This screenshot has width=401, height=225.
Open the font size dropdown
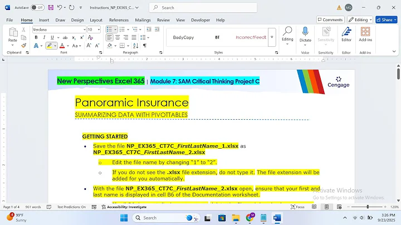click(99, 30)
